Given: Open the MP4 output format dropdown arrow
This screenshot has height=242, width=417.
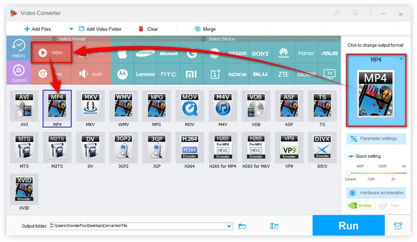Looking at the screenshot, I should coord(401,59).
